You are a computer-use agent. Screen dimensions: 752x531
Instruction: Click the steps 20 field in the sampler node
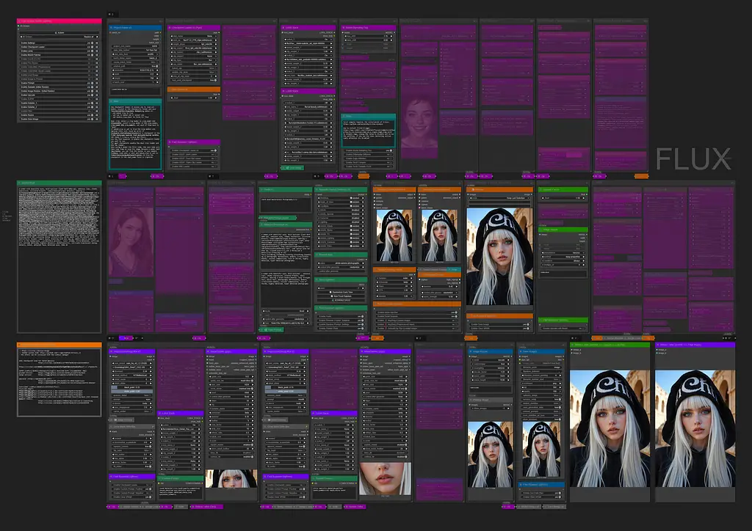tap(394, 286)
